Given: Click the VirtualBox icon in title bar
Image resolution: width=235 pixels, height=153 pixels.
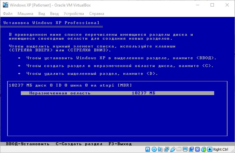Looking at the screenshot, I should (x=5, y=5).
